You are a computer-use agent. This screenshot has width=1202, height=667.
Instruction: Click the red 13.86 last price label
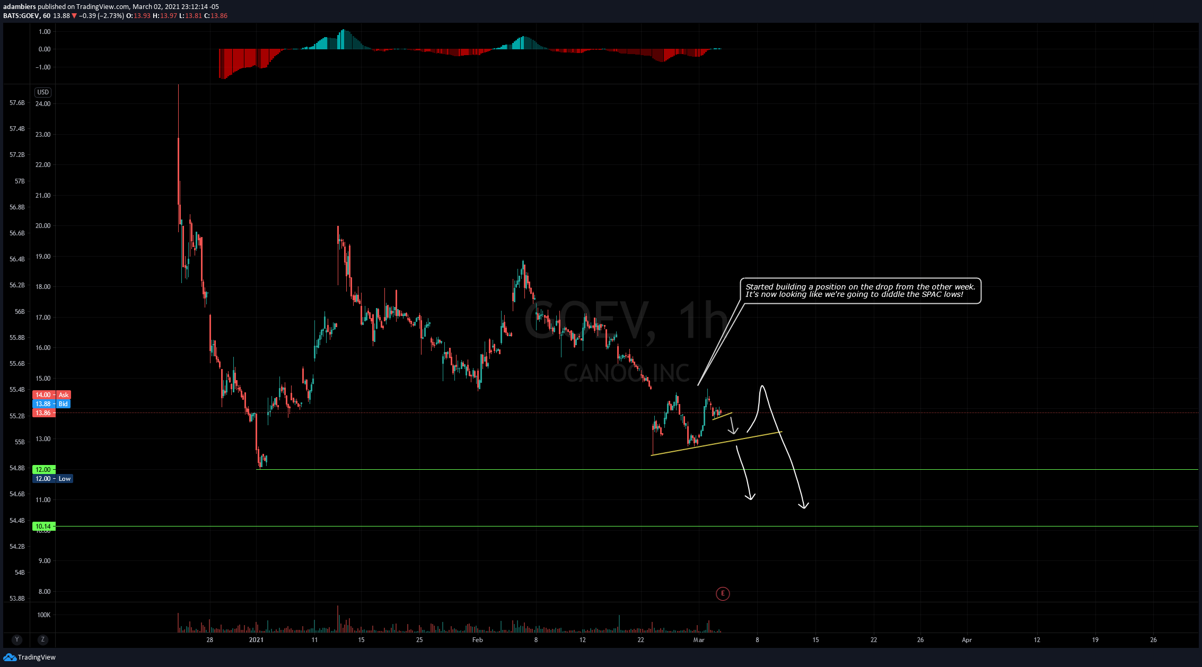tap(43, 413)
